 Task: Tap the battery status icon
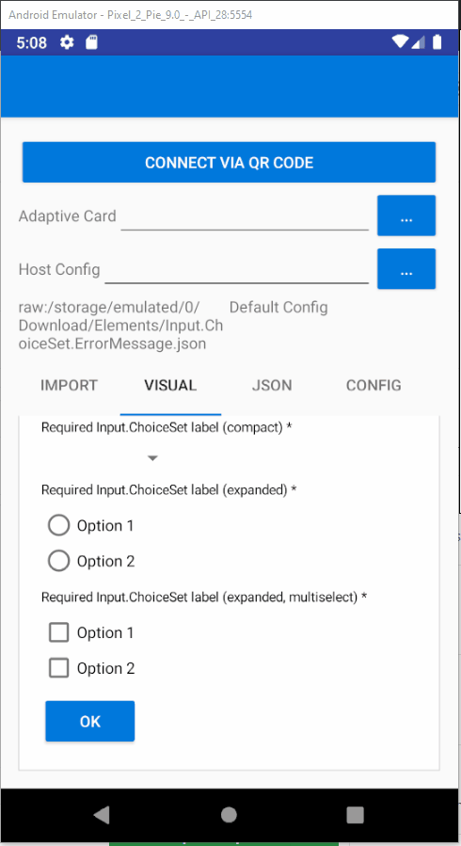(x=437, y=41)
